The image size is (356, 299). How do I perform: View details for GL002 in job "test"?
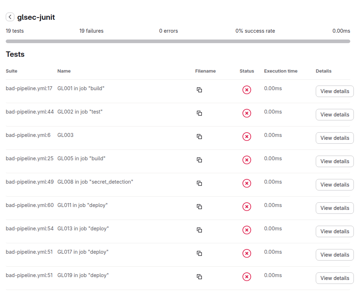pyautogui.click(x=335, y=115)
